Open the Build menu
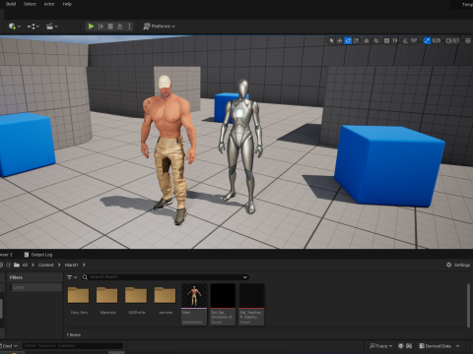Viewport: 473px width, 354px height. [x=11, y=4]
